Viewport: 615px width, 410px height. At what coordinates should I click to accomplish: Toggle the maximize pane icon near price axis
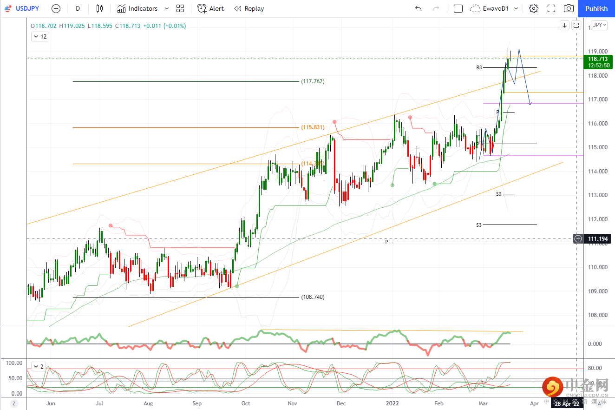pyautogui.click(x=576, y=26)
